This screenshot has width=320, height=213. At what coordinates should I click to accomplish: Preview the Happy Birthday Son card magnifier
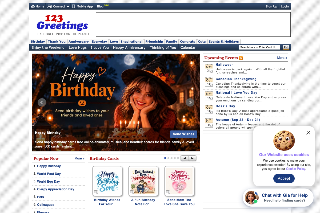pos(96,192)
